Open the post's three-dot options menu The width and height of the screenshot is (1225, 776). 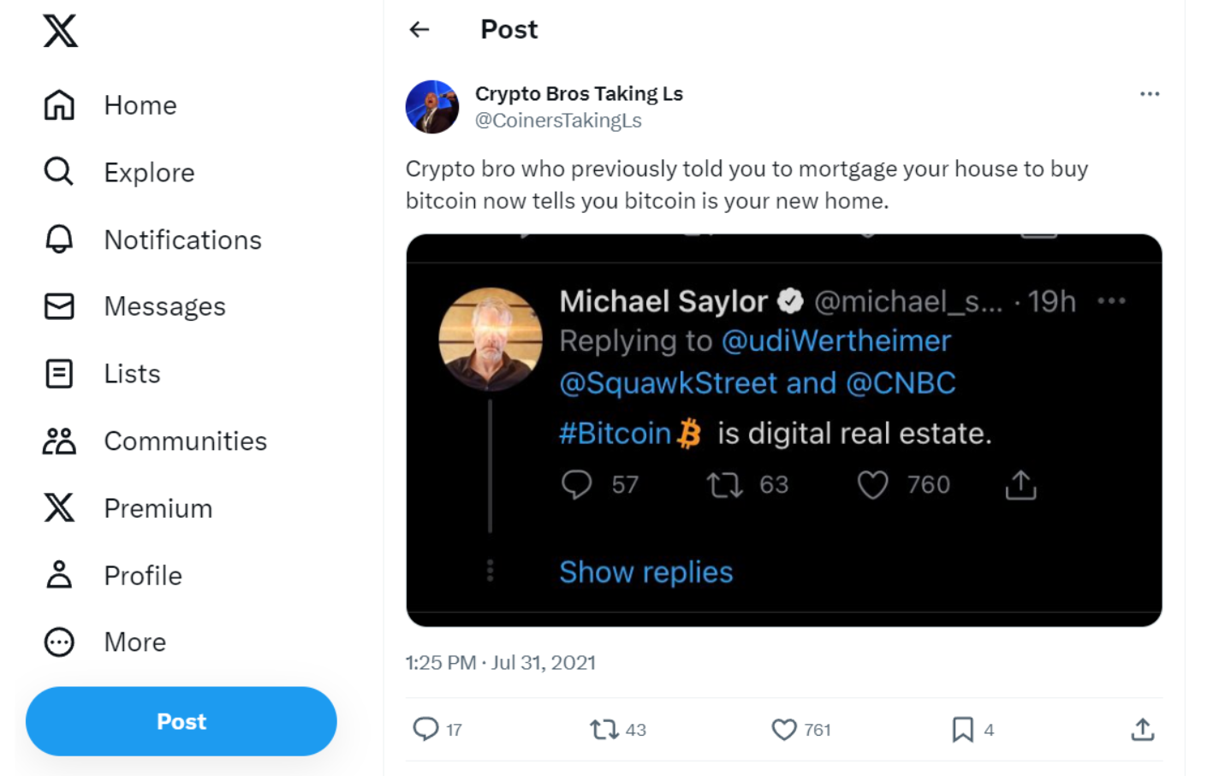click(x=1150, y=94)
